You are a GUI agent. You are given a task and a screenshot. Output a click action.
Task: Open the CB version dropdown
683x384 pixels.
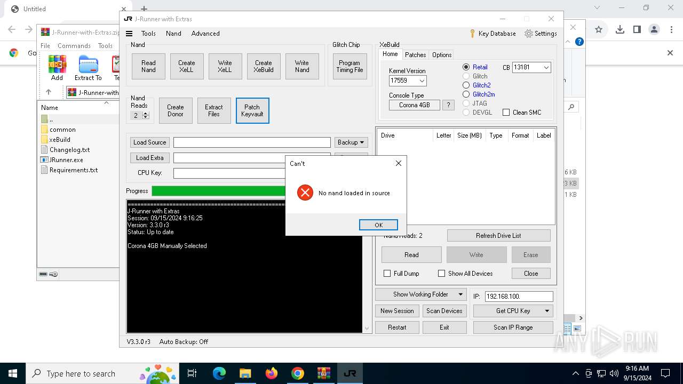[x=546, y=68]
